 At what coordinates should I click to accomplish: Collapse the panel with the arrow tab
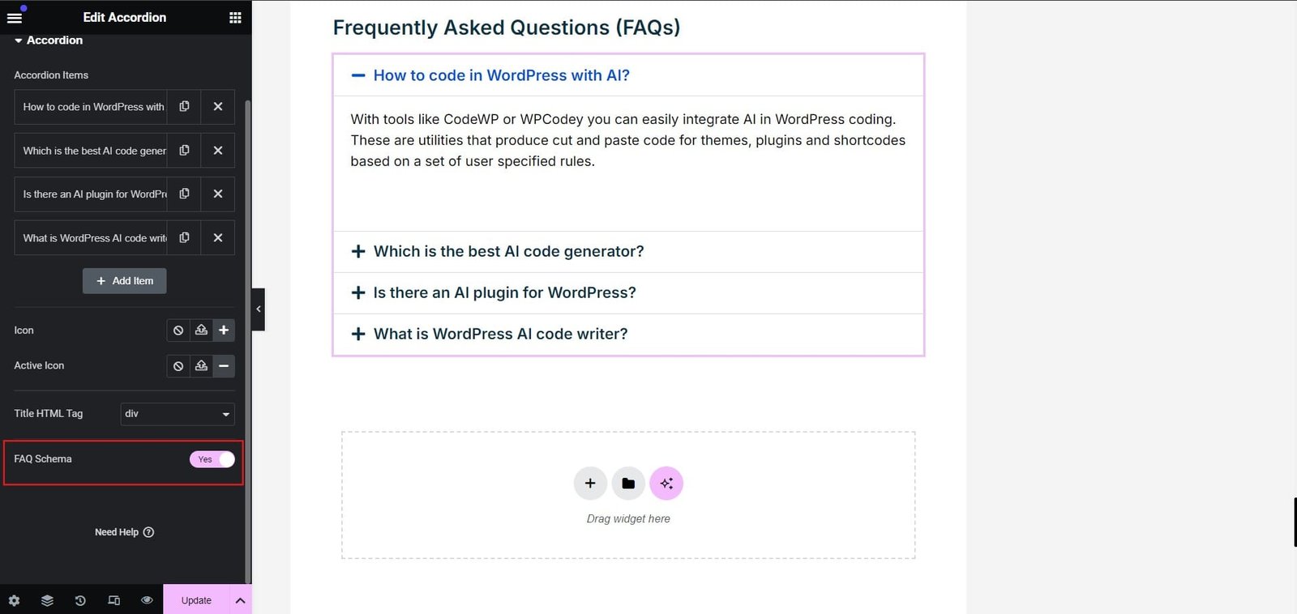(x=258, y=309)
